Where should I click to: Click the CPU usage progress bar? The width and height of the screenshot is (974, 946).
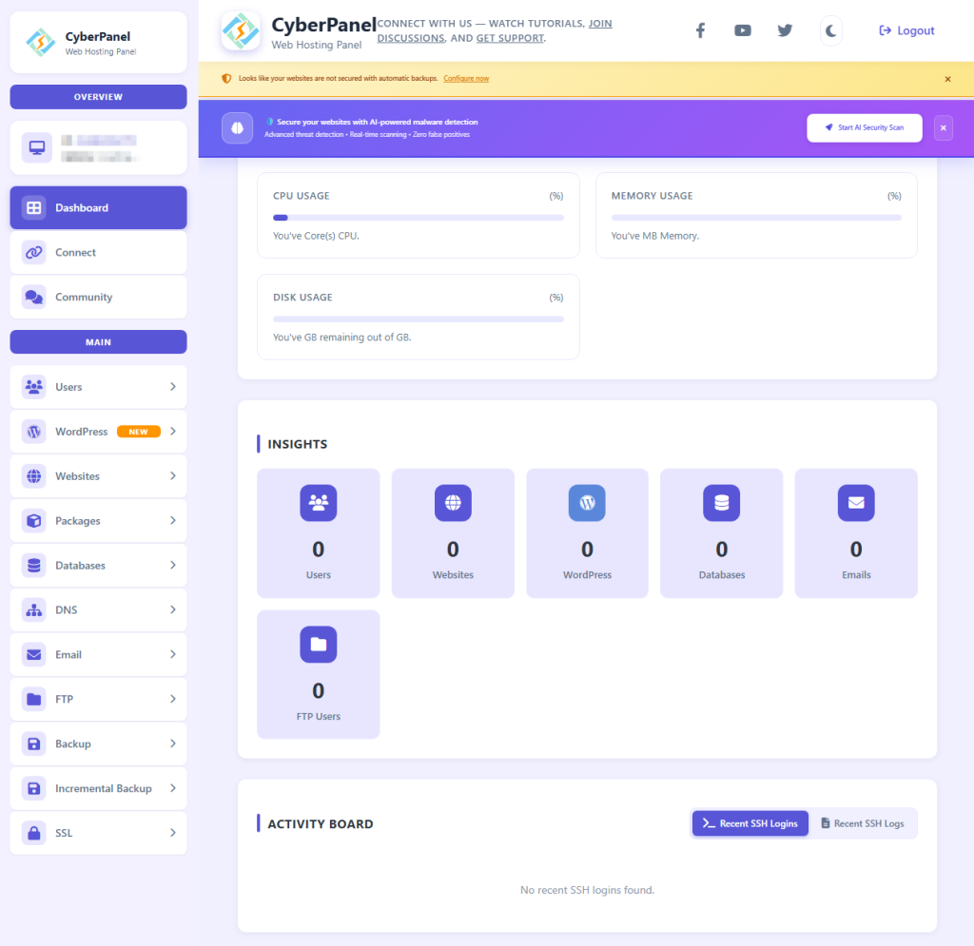click(418, 218)
